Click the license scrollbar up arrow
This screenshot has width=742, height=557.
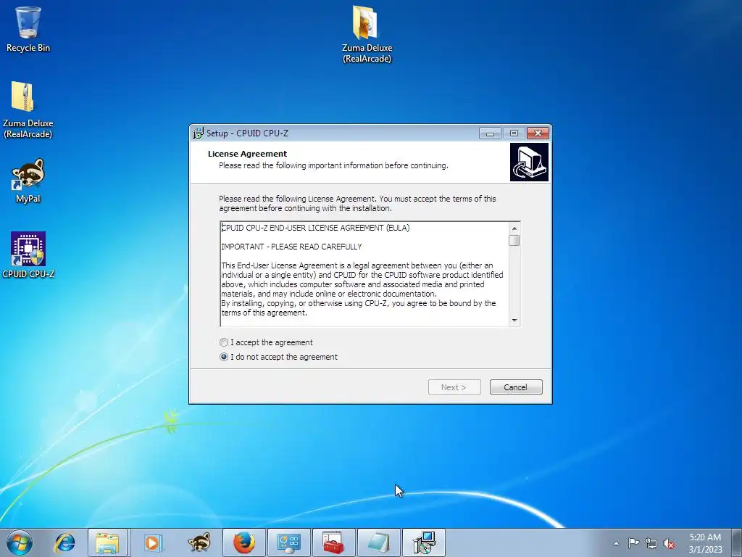[x=514, y=228]
